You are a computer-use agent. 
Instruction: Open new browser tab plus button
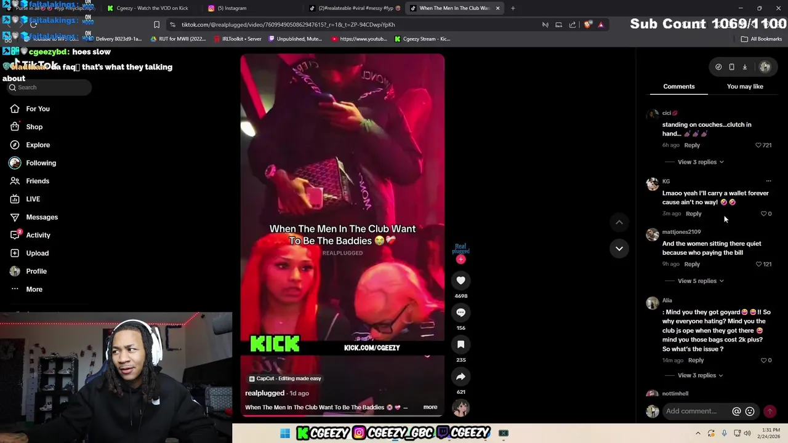(x=513, y=8)
